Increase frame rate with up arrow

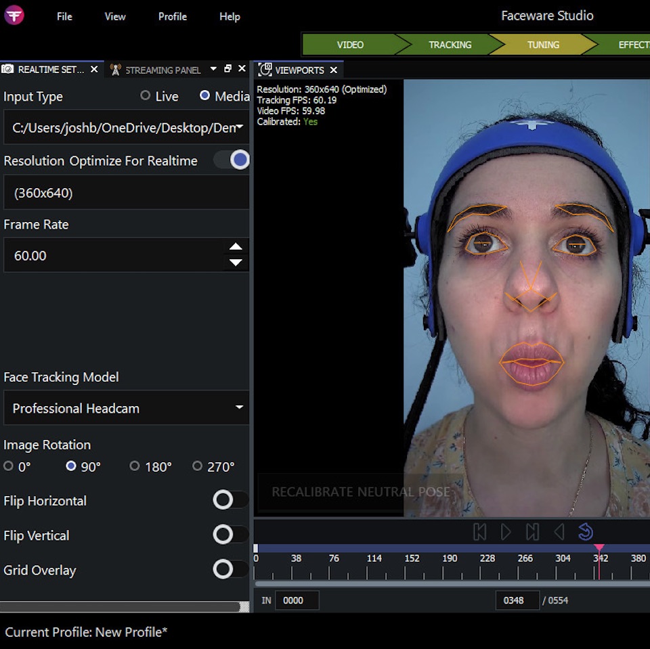(x=236, y=248)
